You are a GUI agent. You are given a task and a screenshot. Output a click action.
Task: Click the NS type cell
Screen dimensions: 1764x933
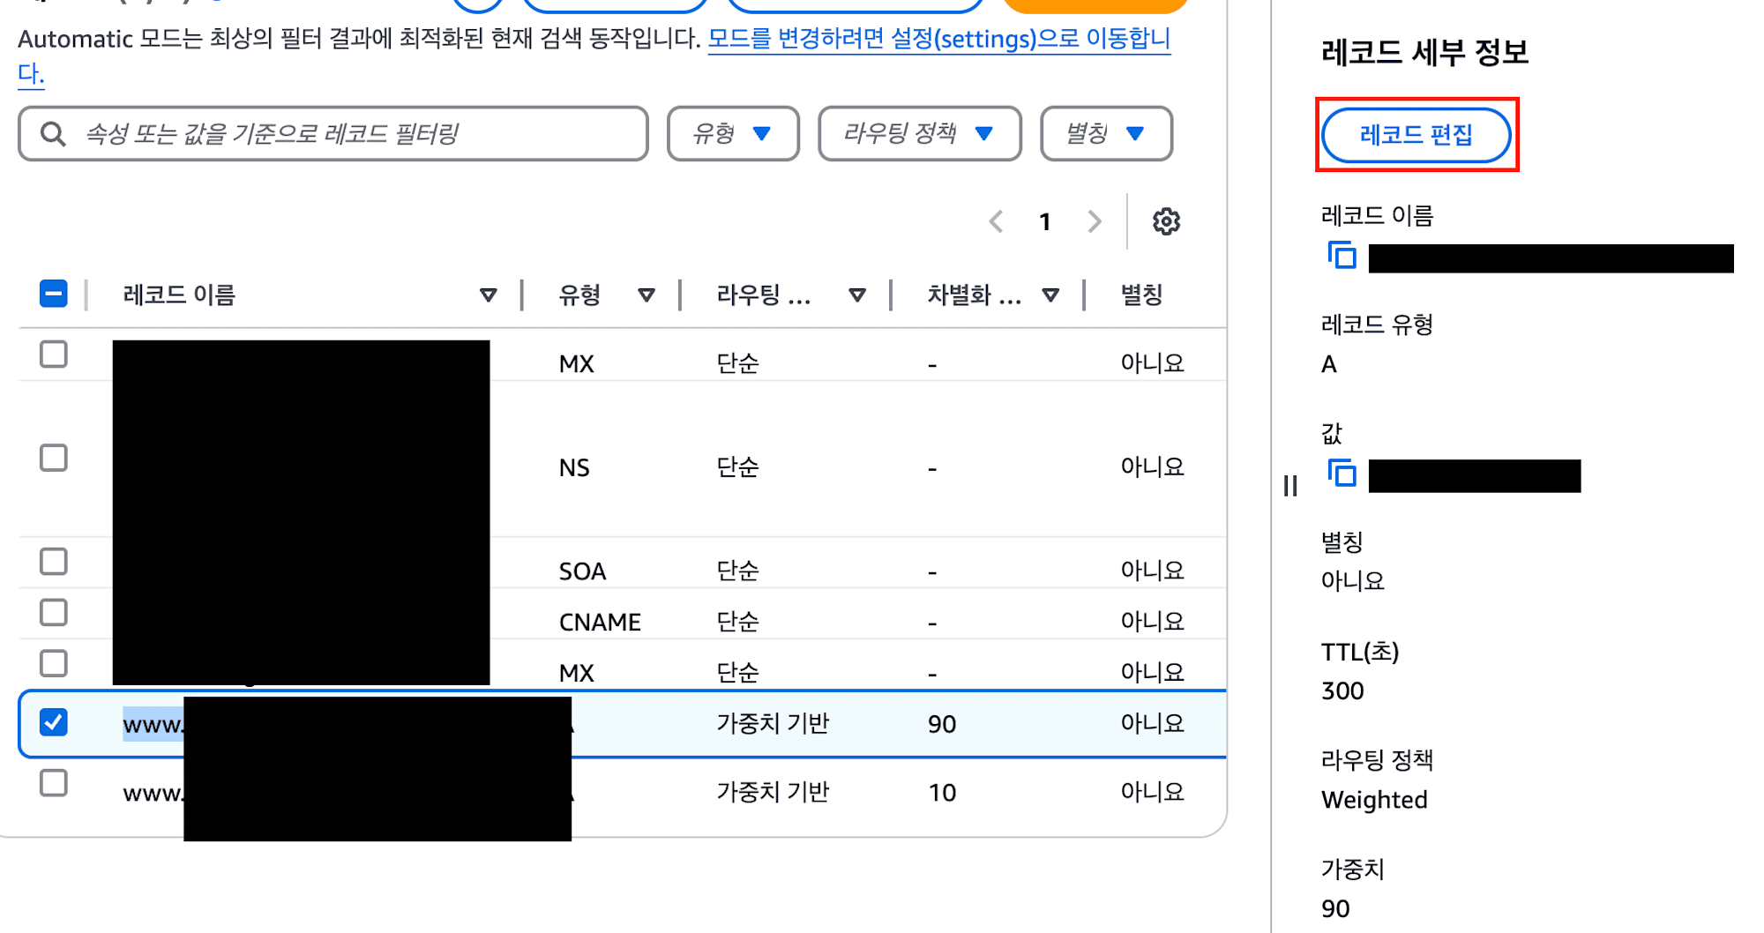click(574, 467)
